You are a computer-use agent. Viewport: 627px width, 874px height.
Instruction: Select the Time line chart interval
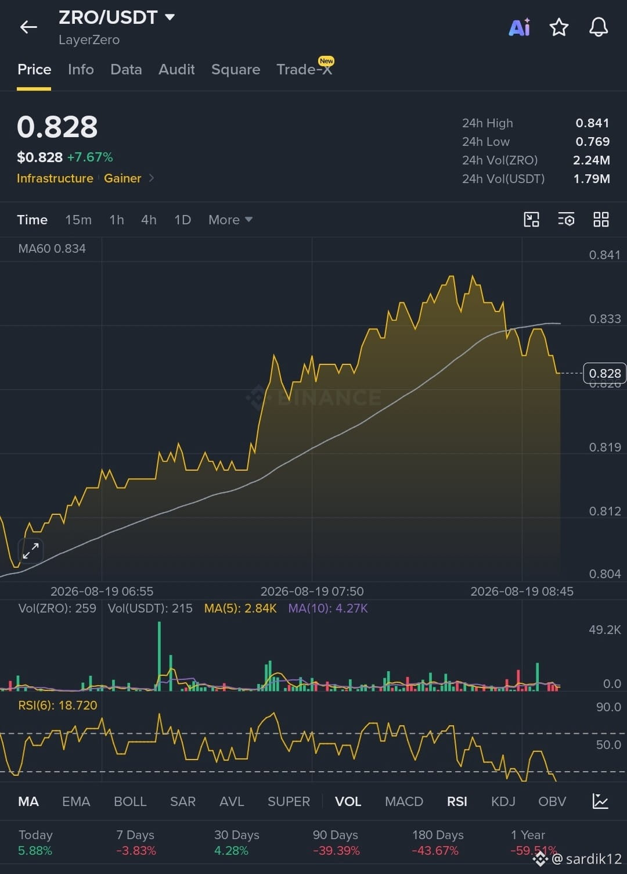click(32, 220)
